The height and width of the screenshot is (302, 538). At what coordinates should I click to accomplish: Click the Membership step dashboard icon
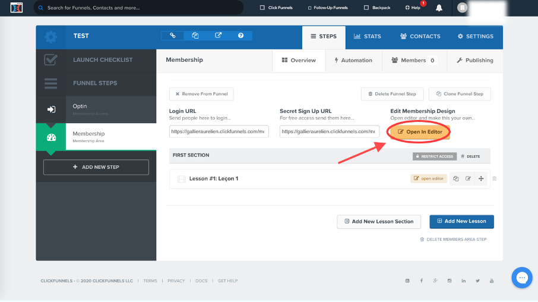pos(51,137)
